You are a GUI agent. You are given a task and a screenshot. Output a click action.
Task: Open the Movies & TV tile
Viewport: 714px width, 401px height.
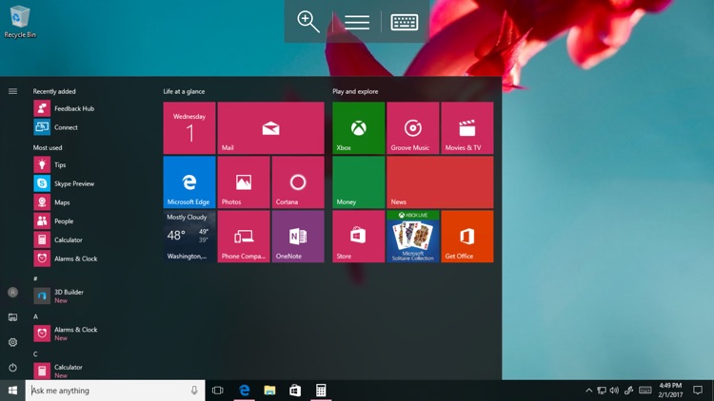(467, 127)
